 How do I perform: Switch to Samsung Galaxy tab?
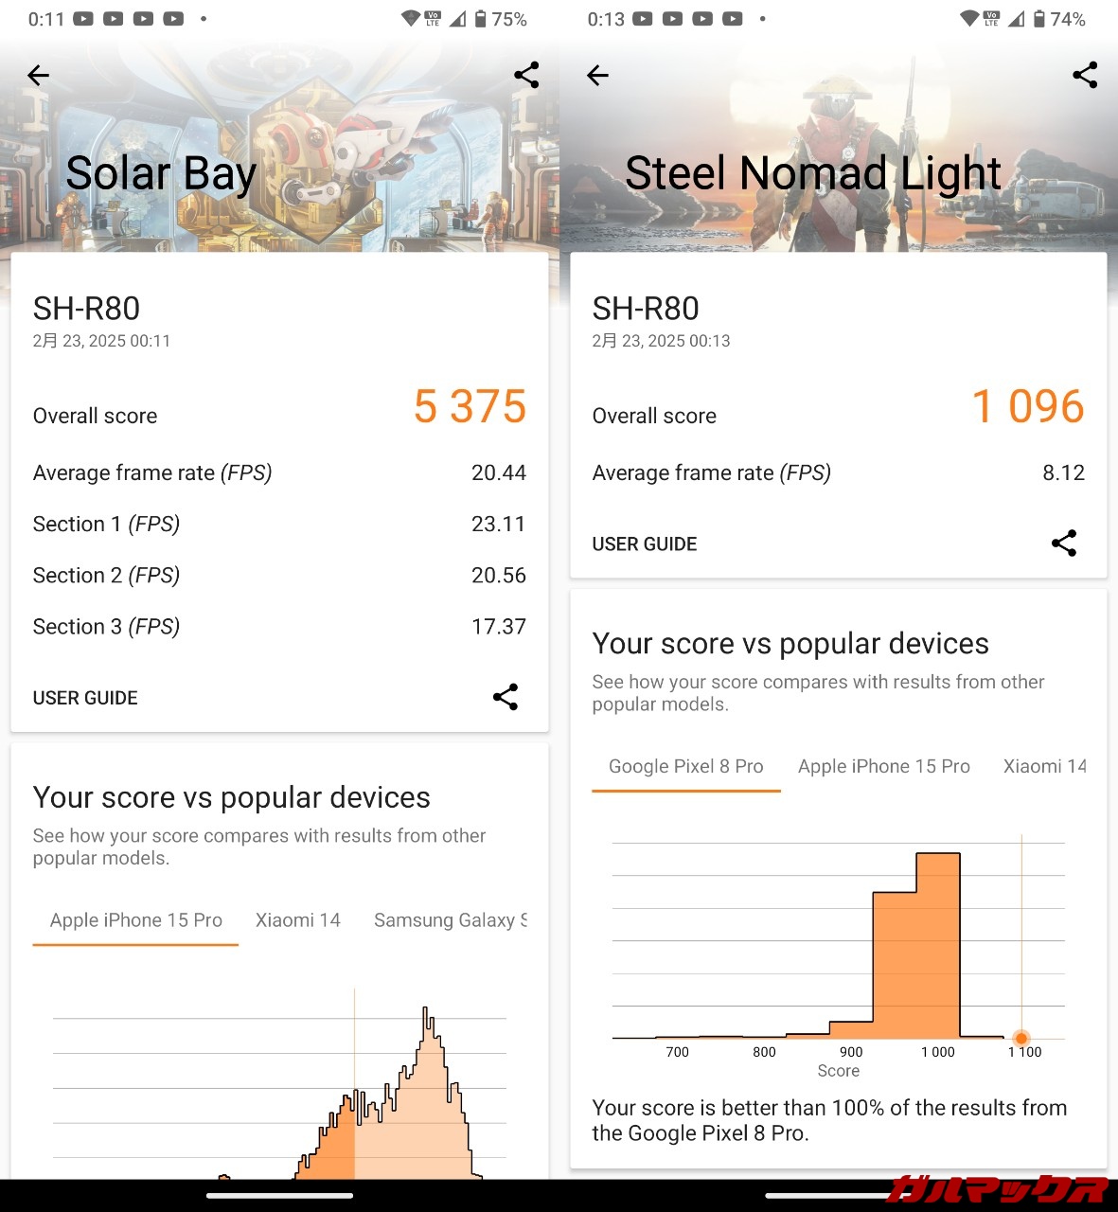(x=450, y=920)
